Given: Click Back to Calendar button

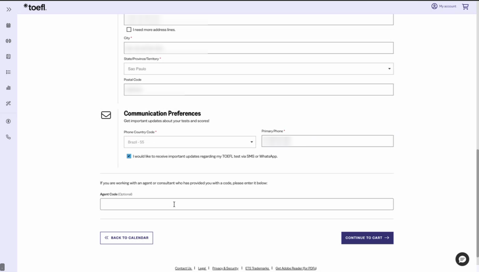Looking at the screenshot, I should pos(127,238).
